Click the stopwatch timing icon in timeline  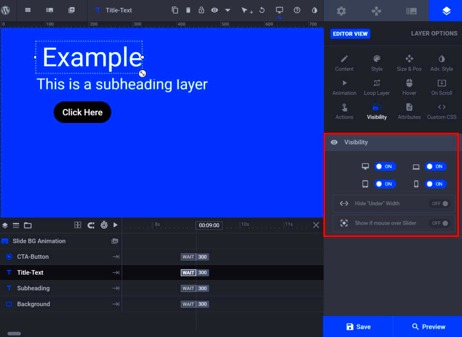click(104, 225)
